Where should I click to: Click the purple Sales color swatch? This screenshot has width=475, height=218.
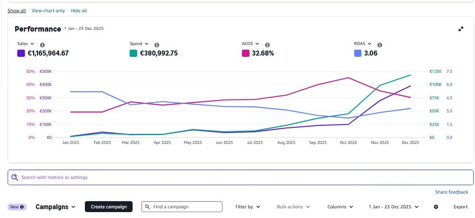point(21,53)
